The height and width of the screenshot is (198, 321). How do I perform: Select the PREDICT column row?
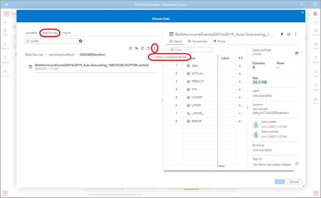coord(206,81)
